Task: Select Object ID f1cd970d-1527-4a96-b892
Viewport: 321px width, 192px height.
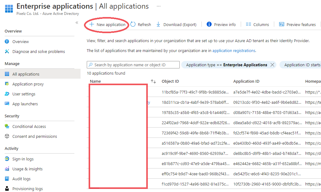Action: pyautogui.click(x=195, y=184)
